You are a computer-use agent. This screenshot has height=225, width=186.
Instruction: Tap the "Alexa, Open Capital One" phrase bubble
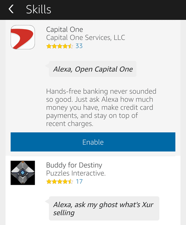point(93,69)
